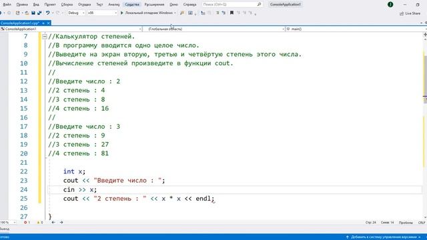Screen dimensions: 427x240
Task: Start debugging with the green play icon
Action: [x=121, y=13]
